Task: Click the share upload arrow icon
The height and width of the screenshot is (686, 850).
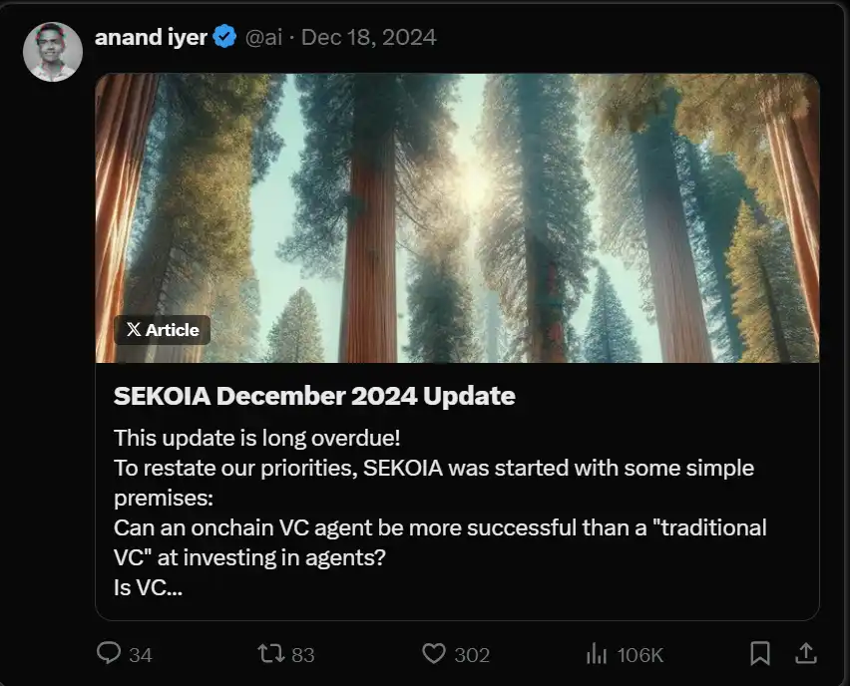Action: click(806, 654)
